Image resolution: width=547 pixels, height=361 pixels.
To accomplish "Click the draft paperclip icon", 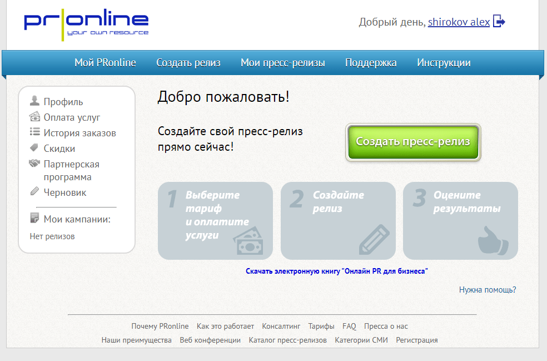I will (x=34, y=192).
